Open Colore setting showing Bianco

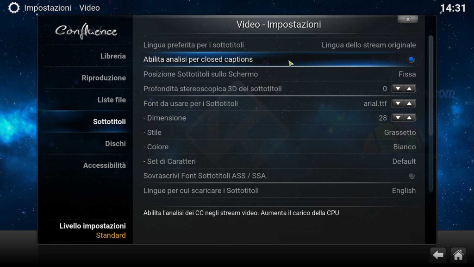coord(279,147)
